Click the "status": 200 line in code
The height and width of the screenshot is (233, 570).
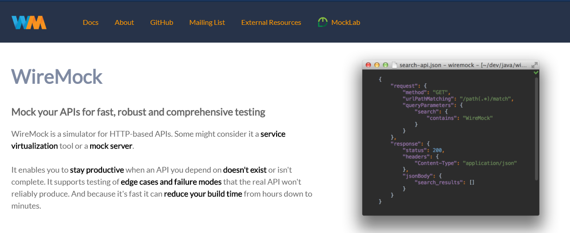click(424, 150)
